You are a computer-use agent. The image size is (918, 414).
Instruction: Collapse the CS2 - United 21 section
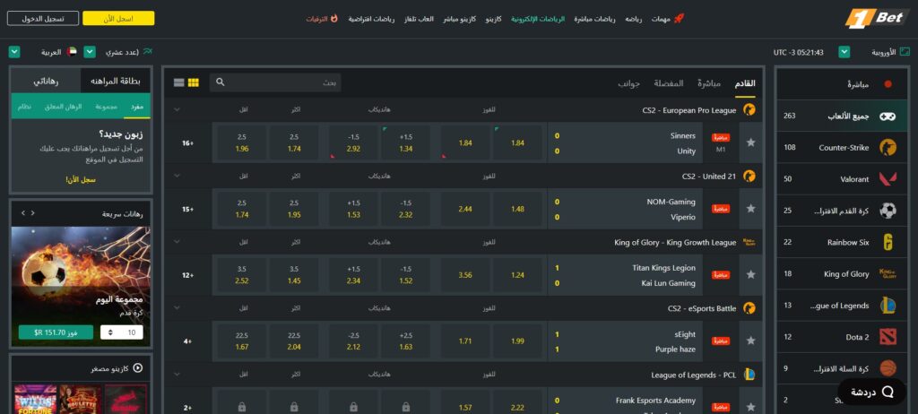[177, 176]
